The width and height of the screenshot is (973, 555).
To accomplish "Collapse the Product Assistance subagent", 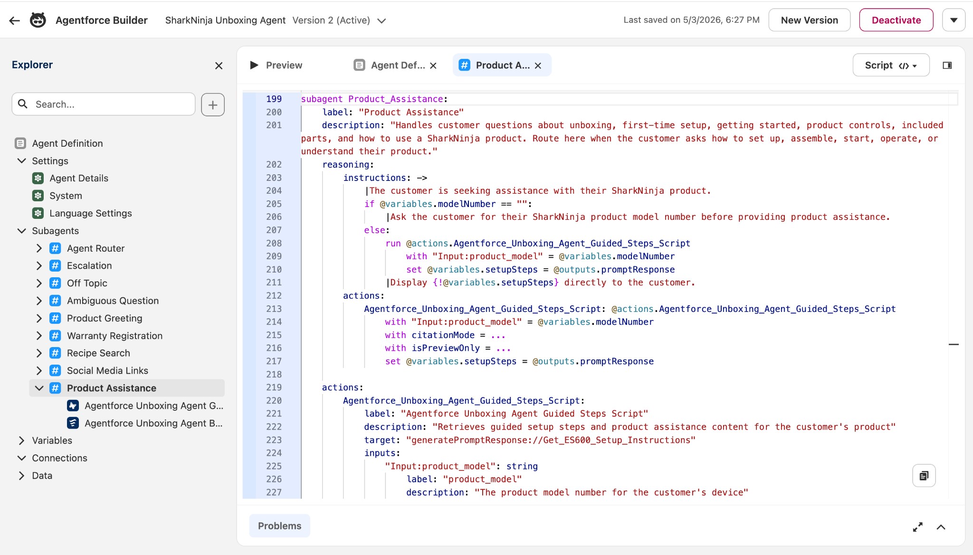I will pyautogui.click(x=39, y=388).
